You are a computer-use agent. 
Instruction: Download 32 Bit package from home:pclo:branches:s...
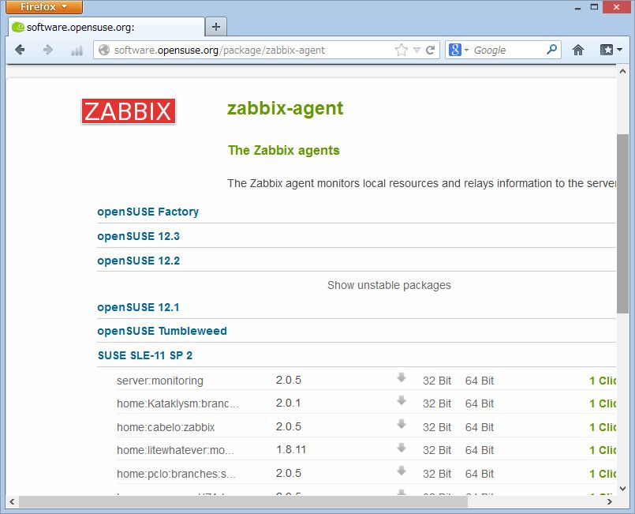click(437, 474)
